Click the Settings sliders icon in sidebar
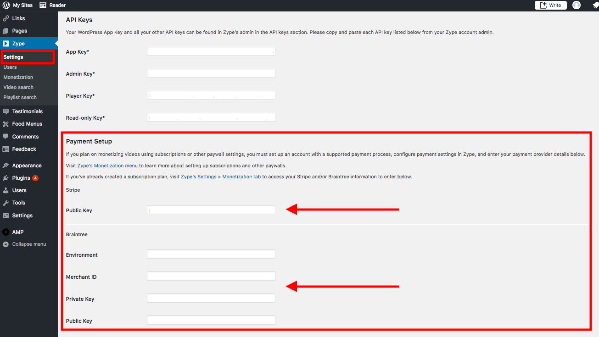Image resolution: width=599 pixels, height=337 pixels. point(6,215)
